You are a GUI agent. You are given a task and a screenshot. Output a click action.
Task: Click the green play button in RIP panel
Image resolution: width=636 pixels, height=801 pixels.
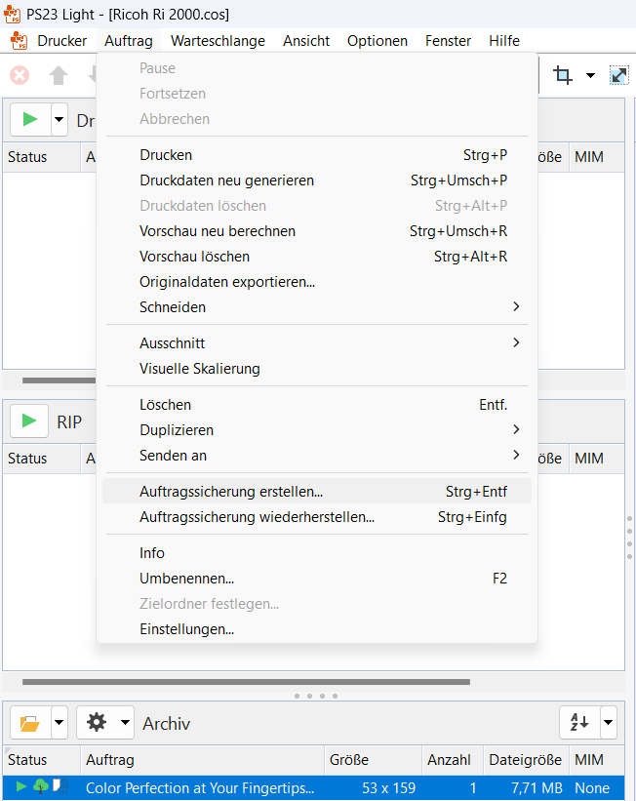(30, 421)
